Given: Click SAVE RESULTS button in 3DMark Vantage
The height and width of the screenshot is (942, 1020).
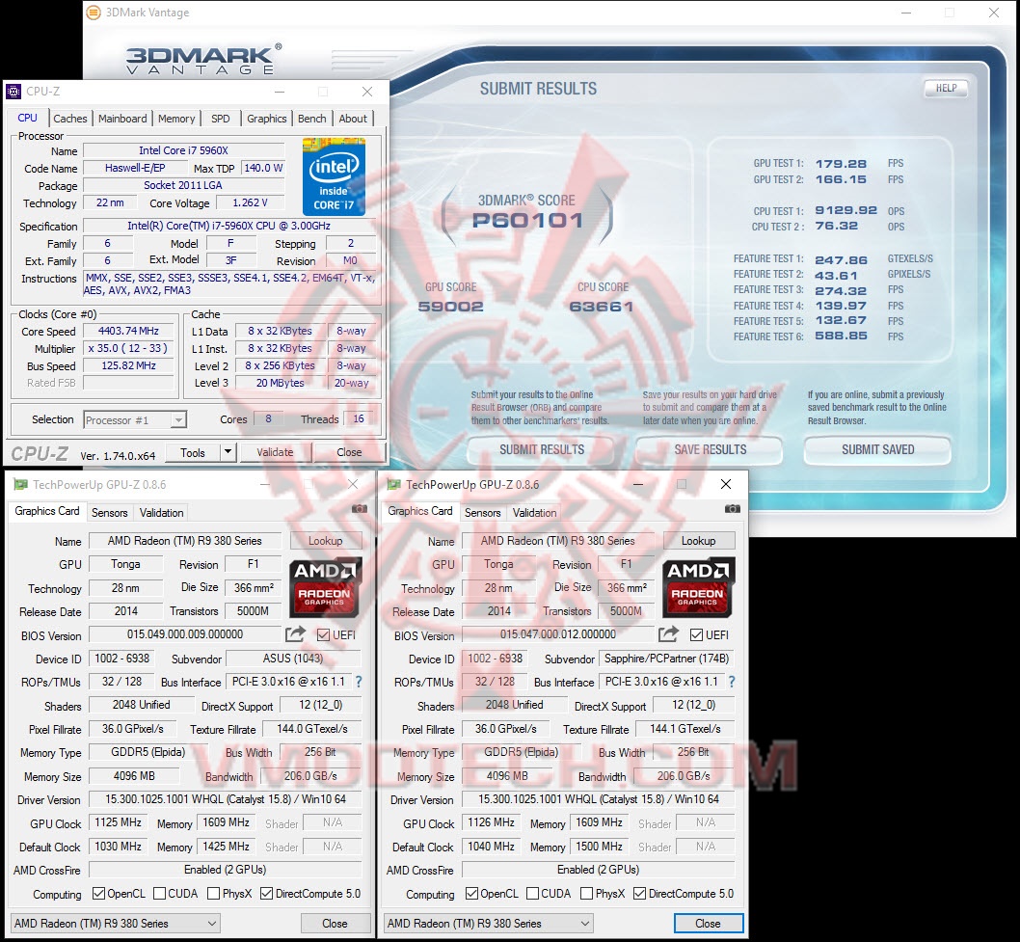Looking at the screenshot, I should [710, 449].
